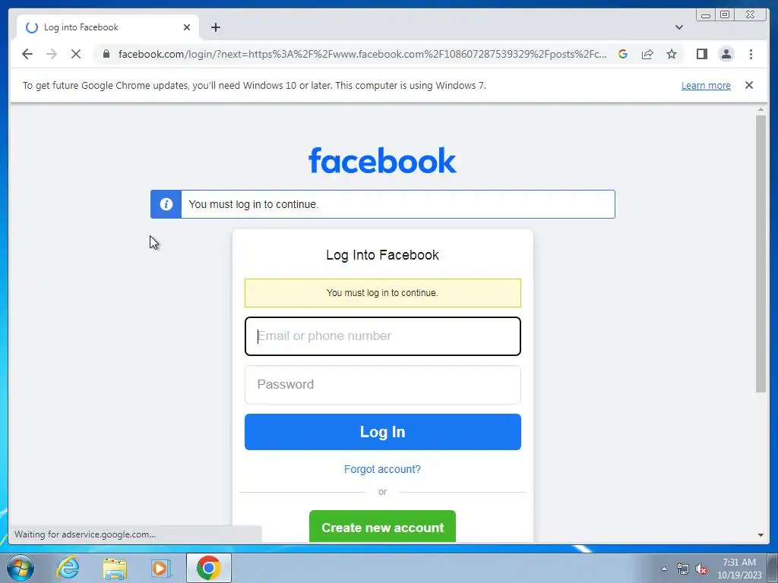Open the Windows Start menu

point(21,568)
